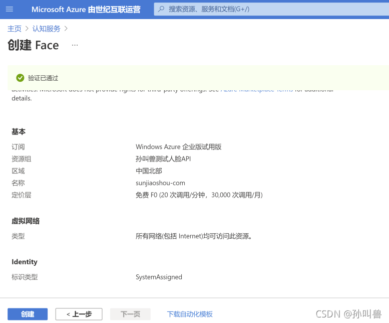Focus the search resources input field
The height and width of the screenshot is (323, 389).
271,9
